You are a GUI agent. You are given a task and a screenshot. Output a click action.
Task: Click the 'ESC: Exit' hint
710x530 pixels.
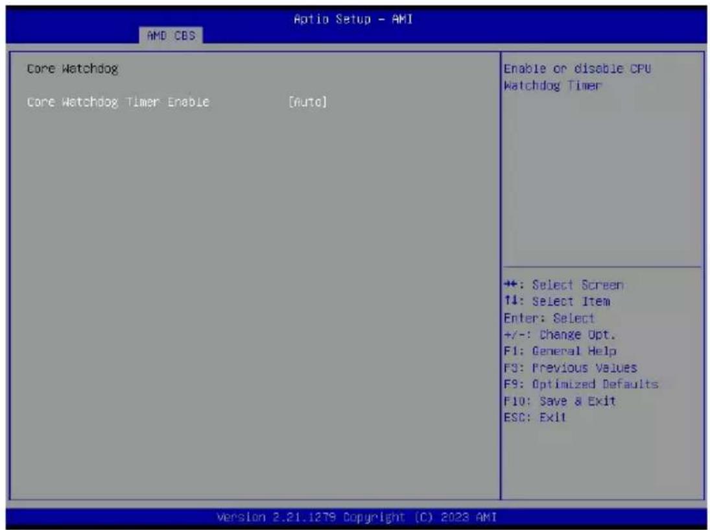[535, 417]
